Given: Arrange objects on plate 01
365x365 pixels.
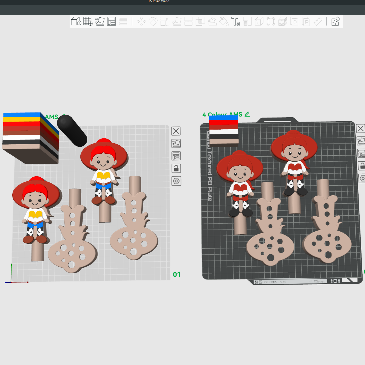Looking at the screenshot, I should click(x=176, y=156).
